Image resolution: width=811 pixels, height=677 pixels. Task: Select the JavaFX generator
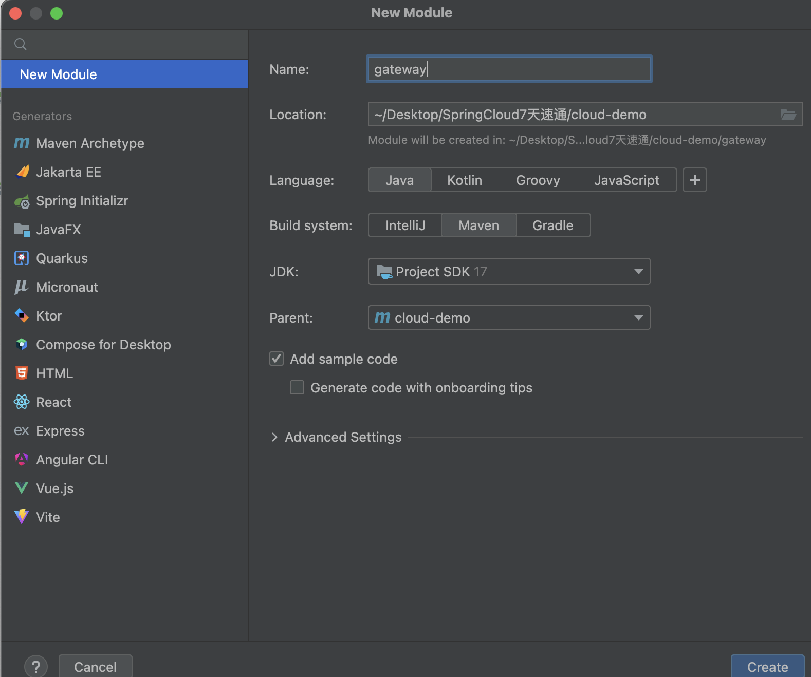[x=124, y=230]
